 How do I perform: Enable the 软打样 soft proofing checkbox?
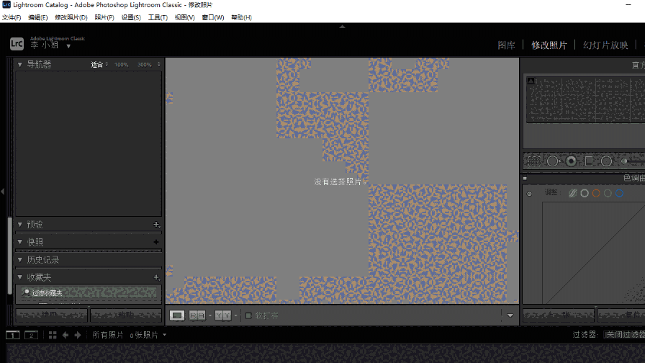click(x=249, y=315)
